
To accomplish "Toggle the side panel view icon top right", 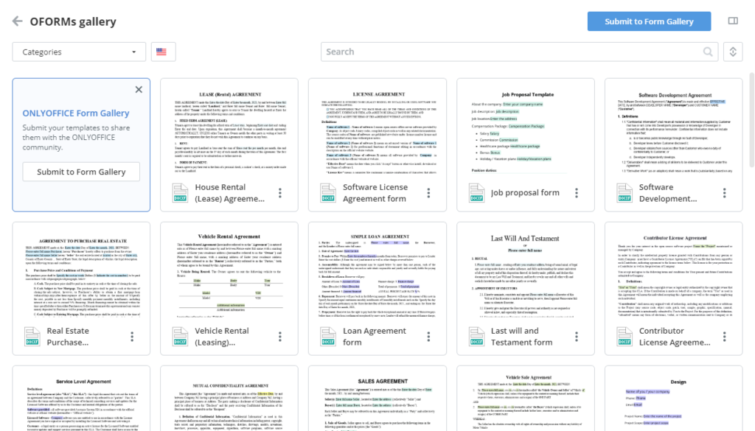I will click(x=734, y=22).
